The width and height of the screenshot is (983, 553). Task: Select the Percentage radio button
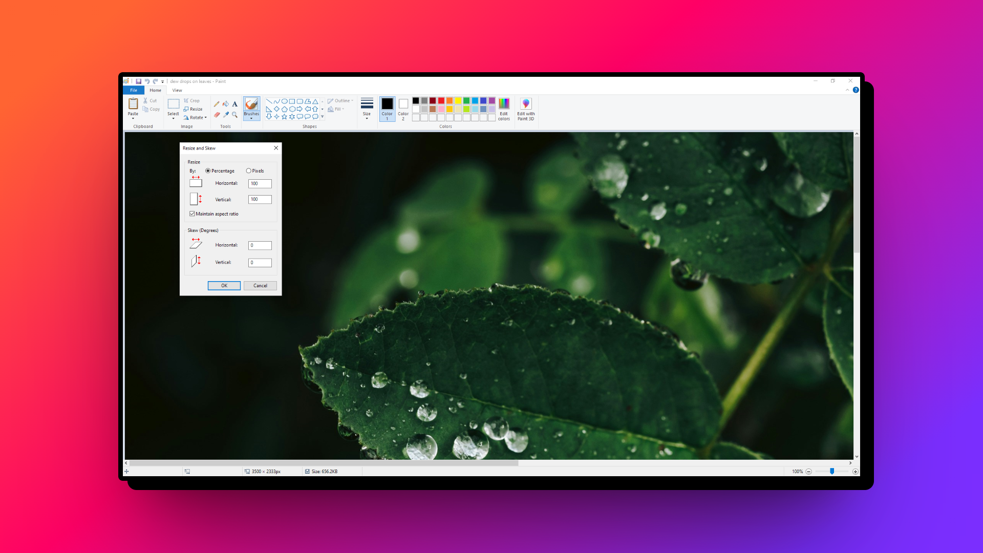208,171
